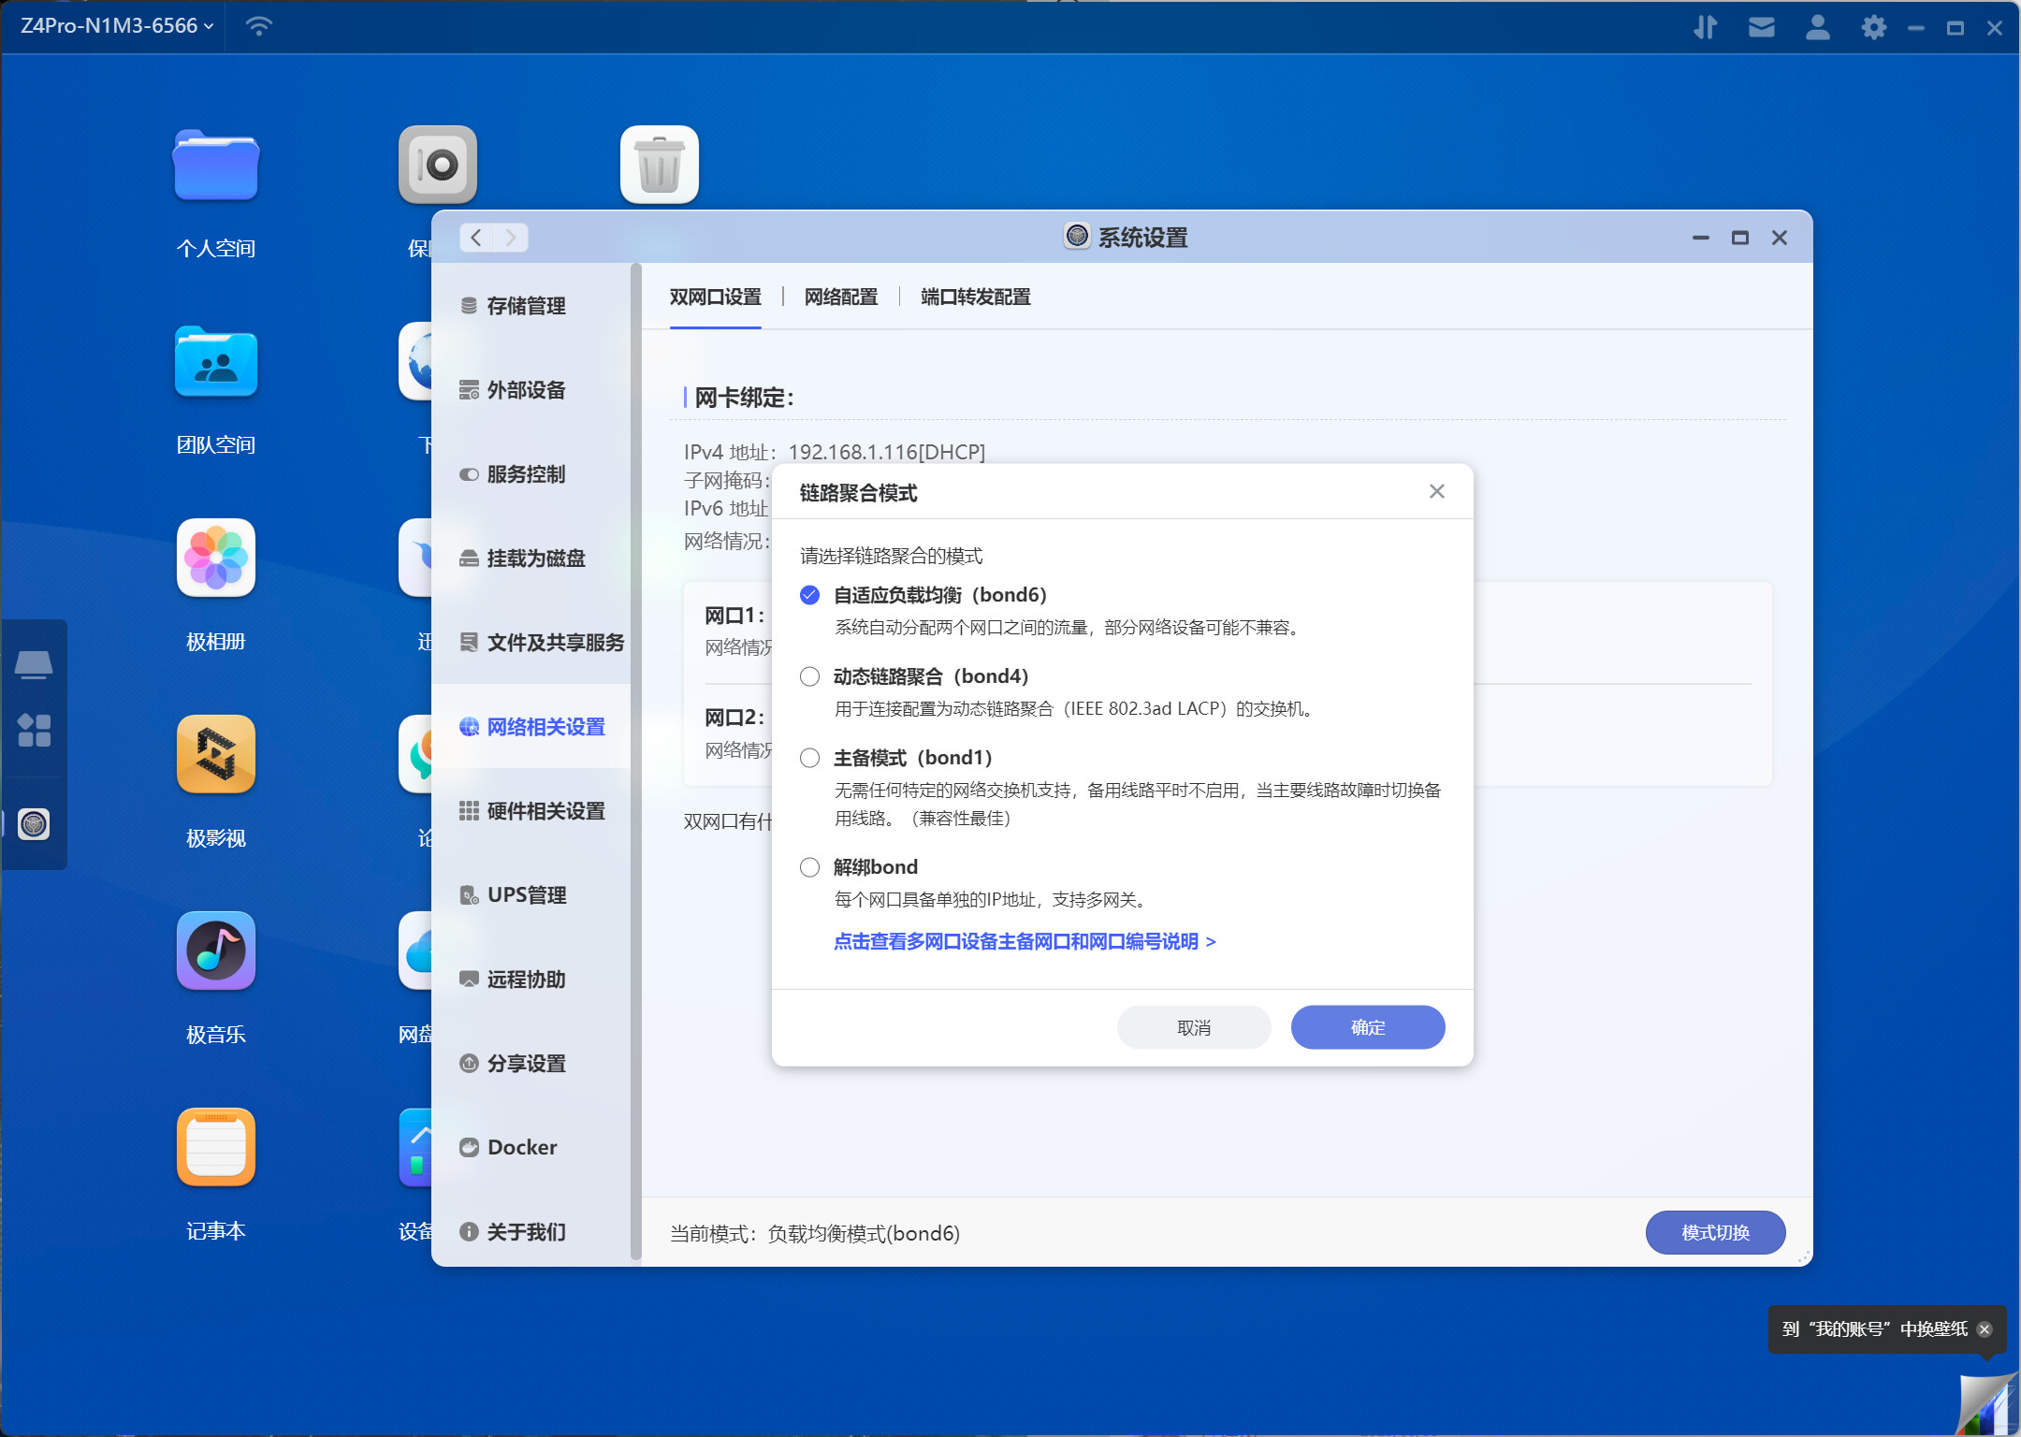
Task: Close the 链路聚合模式 dialog
Action: point(1437,492)
